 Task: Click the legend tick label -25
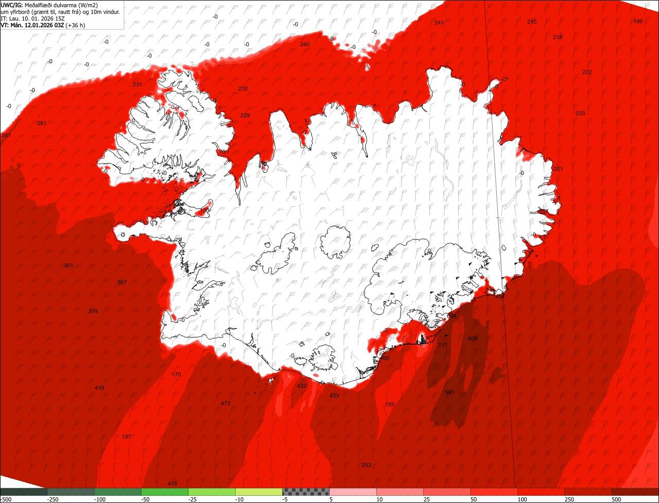(193, 499)
